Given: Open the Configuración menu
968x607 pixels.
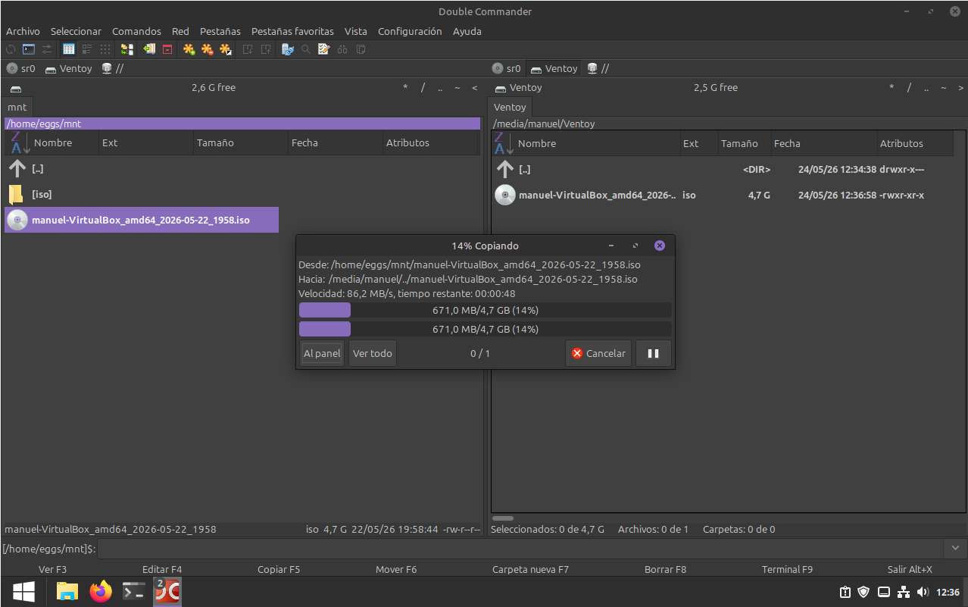Looking at the screenshot, I should [x=410, y=31].
